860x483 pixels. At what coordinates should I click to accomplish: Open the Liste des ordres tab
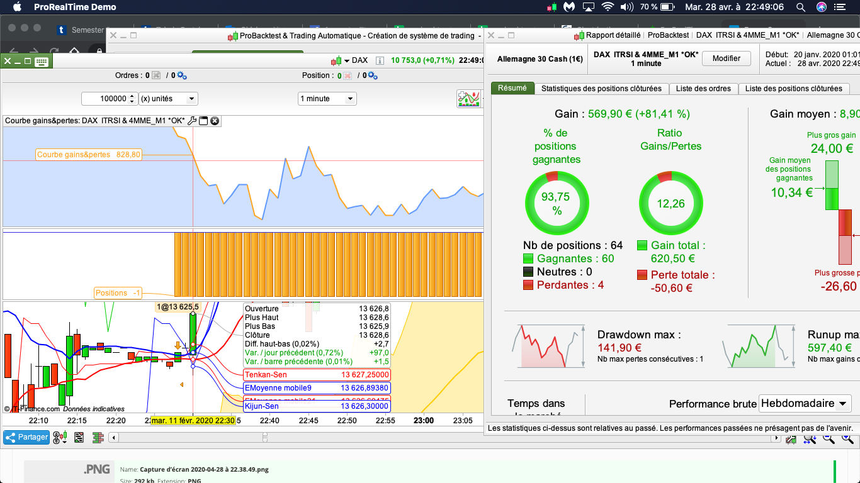coord(703,89)
